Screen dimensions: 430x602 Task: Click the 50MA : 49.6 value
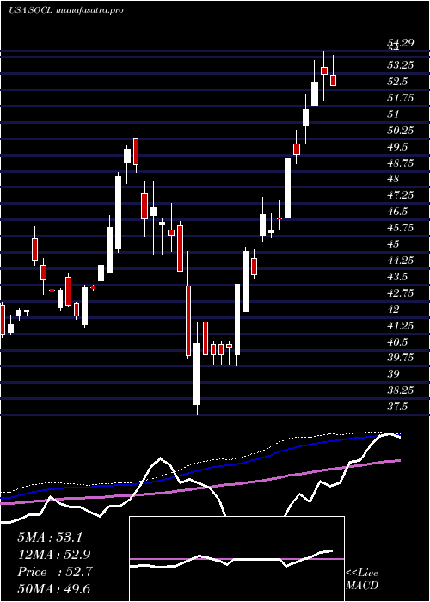click(x=54, y=588)
